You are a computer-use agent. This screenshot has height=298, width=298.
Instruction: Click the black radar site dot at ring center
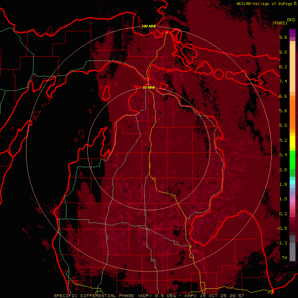[149, 149]
